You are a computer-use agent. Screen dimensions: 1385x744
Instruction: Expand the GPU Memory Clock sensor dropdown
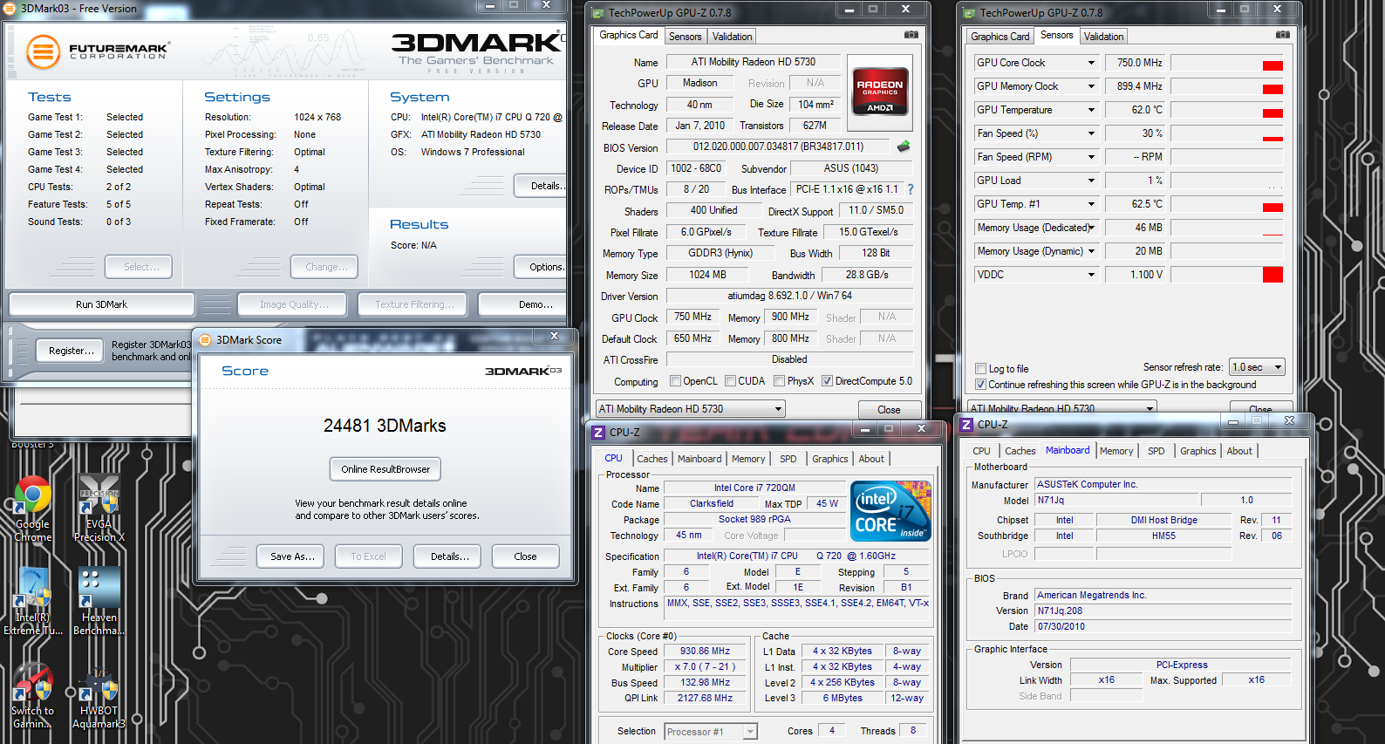(1091, 86)
